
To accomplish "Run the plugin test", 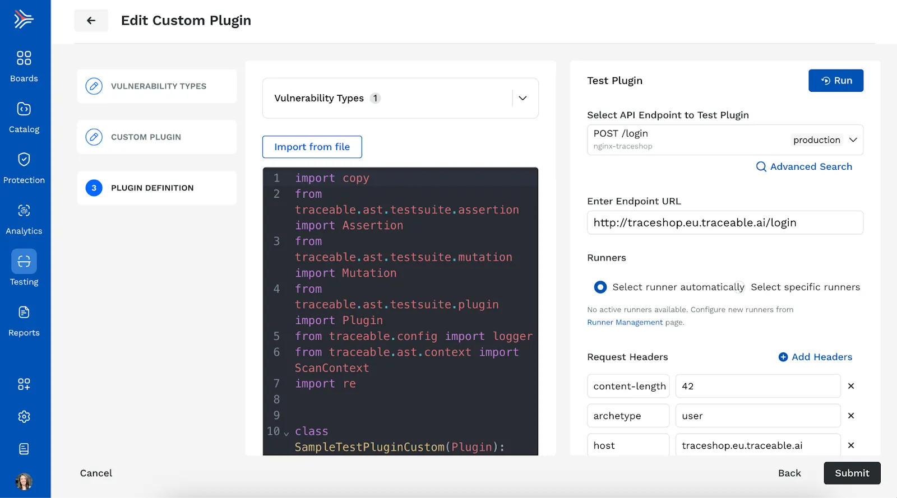I will (836, 81).
